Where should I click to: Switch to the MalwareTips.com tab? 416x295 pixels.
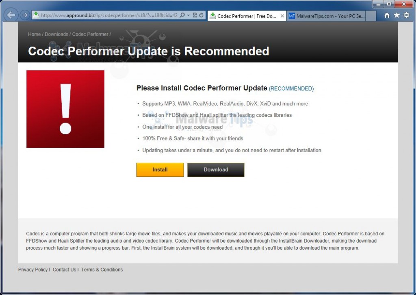pyautogui.click(x=327, y=16)
